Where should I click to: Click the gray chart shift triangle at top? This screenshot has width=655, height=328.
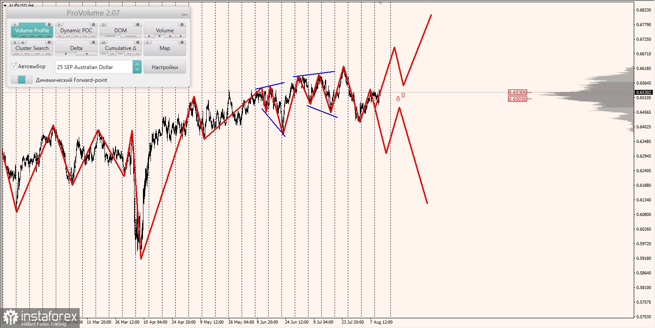(380, 3)
